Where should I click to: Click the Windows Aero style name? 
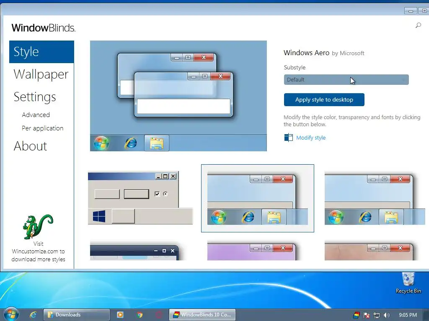[306, 53]
